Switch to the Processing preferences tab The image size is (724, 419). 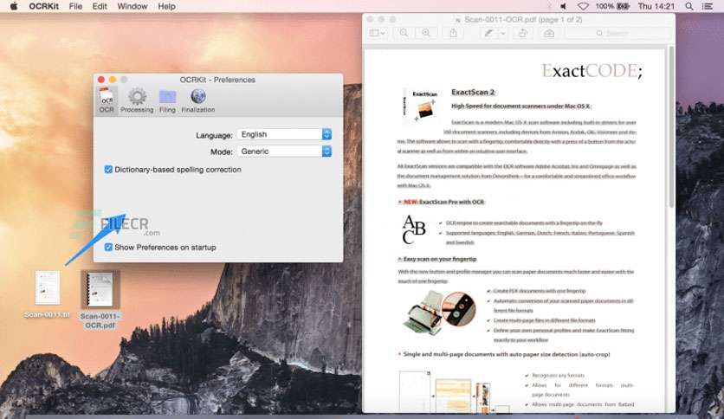click(x=137, y=100)
